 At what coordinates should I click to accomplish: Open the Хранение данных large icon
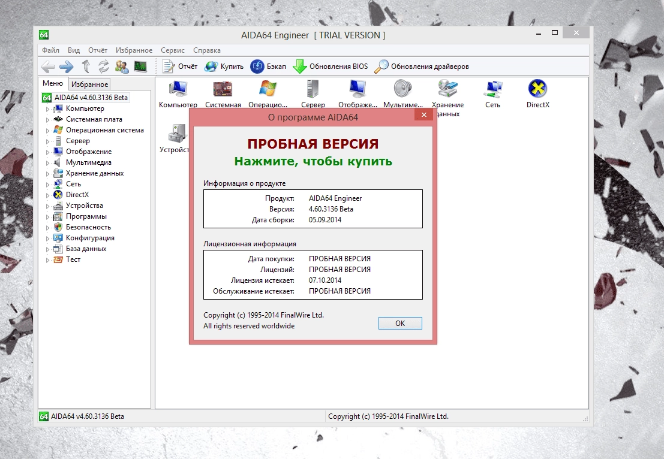coord(447,98)
